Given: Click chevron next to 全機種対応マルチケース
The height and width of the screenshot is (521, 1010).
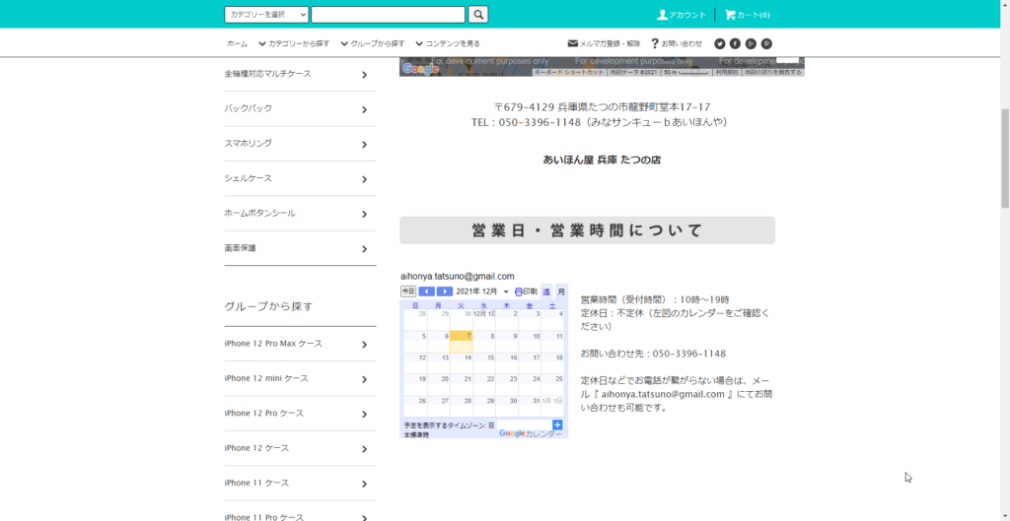Looking at the screenshot, I should [x=365, y=75].
